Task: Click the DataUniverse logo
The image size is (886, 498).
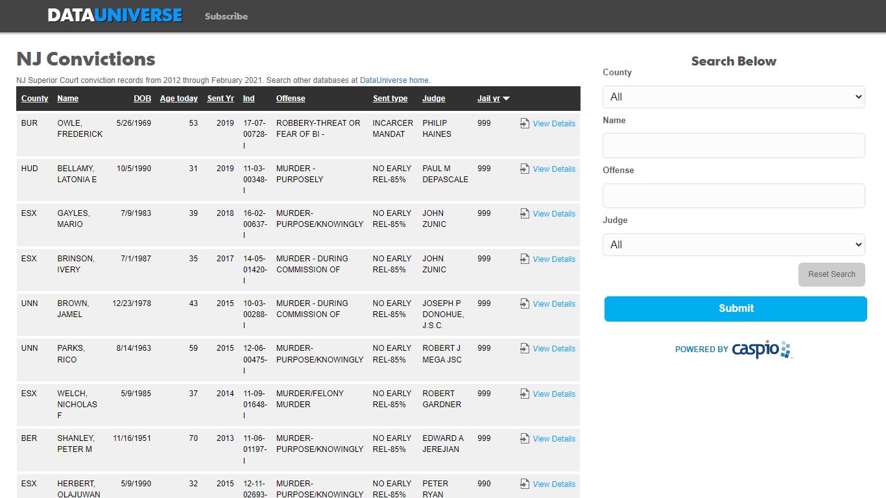Action: pyautogui.click(x=115, y=16)
